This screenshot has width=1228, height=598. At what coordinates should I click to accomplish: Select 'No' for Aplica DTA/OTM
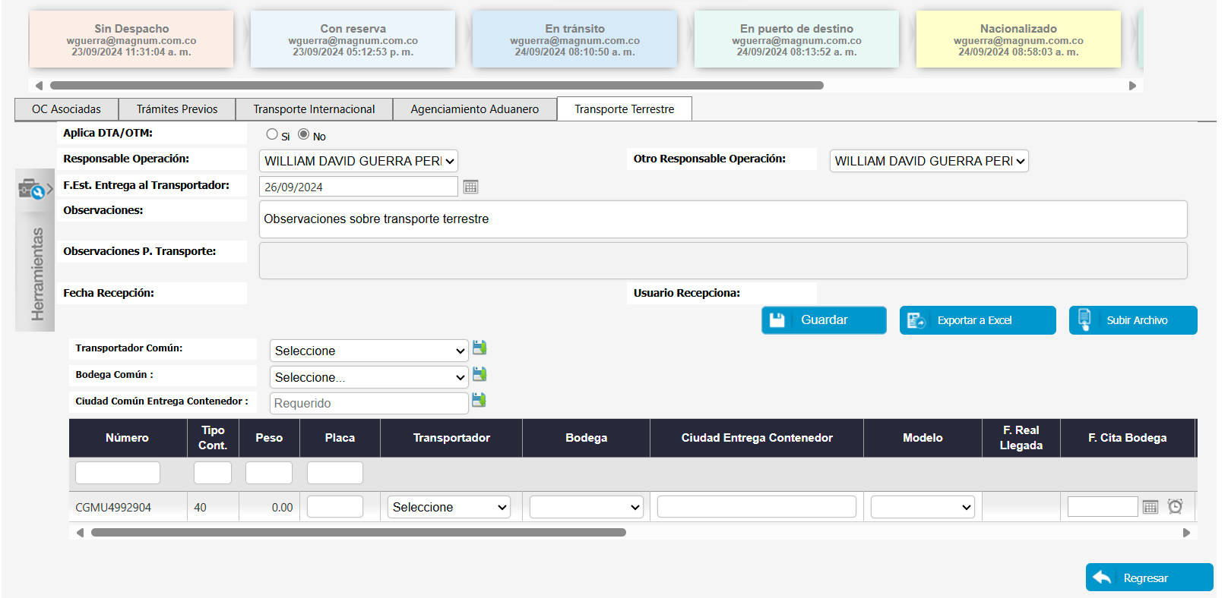point(304,134)
